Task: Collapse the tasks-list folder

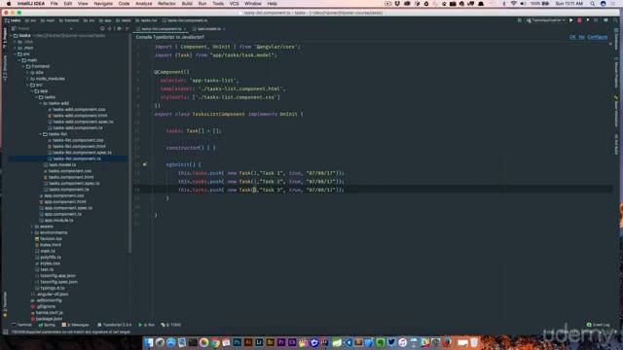Action: (41, 134)
